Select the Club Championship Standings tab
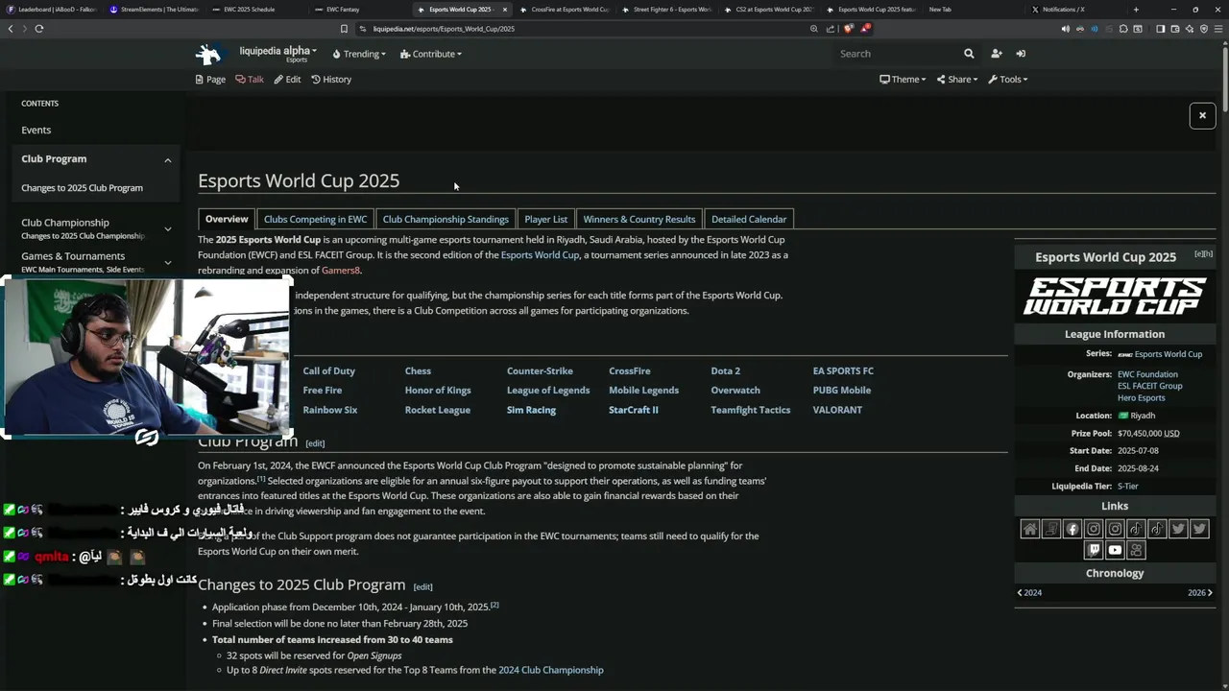Image resolution: width=1229 pixels, height=691 pixels. point(446,219)
